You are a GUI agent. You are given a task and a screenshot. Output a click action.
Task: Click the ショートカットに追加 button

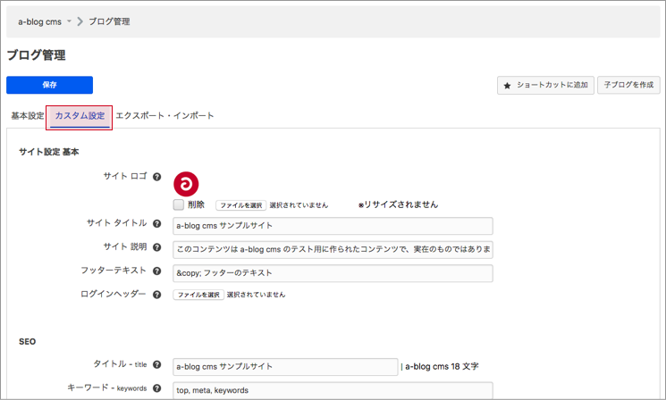tap(545, 85)
